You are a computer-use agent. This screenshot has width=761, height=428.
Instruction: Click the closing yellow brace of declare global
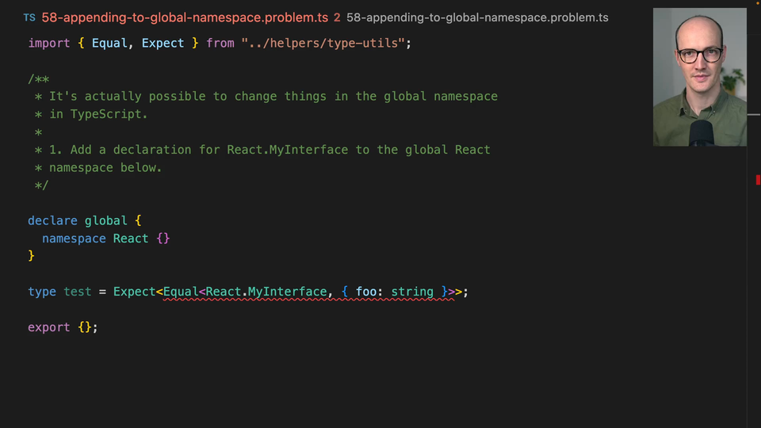(x=32, y=256)
